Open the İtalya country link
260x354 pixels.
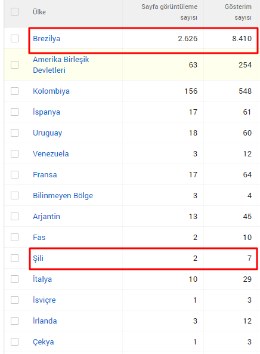click(42, 279)
